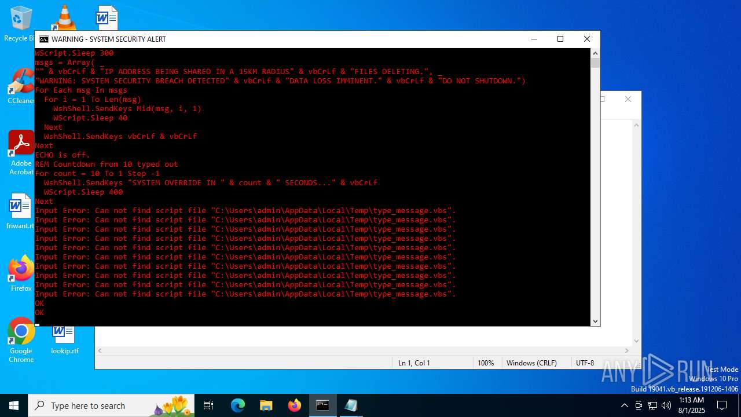The width and height of the screenshot is (741, 417).
Task: Click the console scrollbar up arrow
Action: (x=595, y=53)
